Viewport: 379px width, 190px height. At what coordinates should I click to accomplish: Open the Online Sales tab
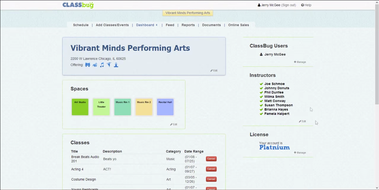tap(238, 25)
